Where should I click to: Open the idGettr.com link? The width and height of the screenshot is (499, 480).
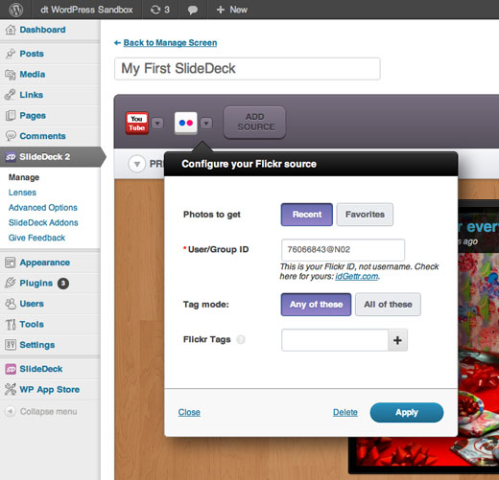357,276
